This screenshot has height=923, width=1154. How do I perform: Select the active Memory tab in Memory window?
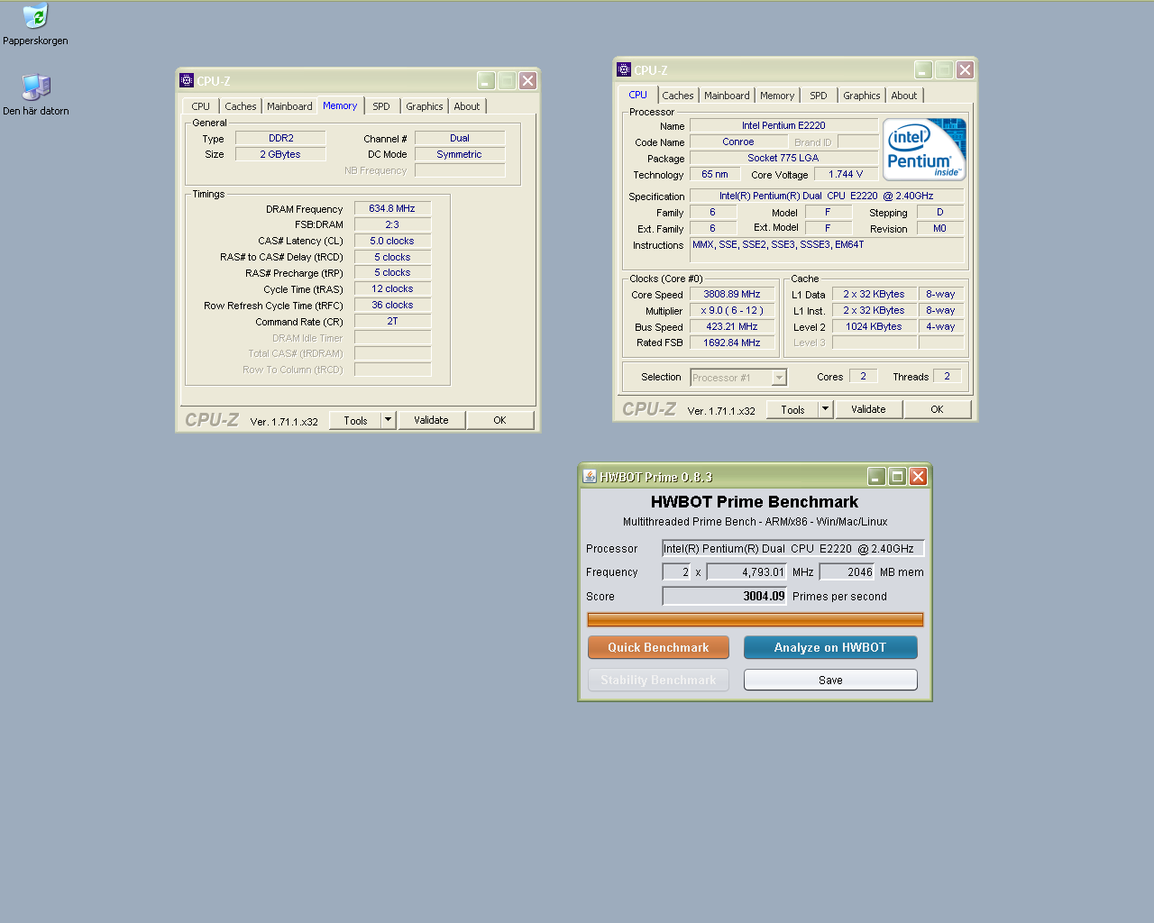tap(340, 105)
